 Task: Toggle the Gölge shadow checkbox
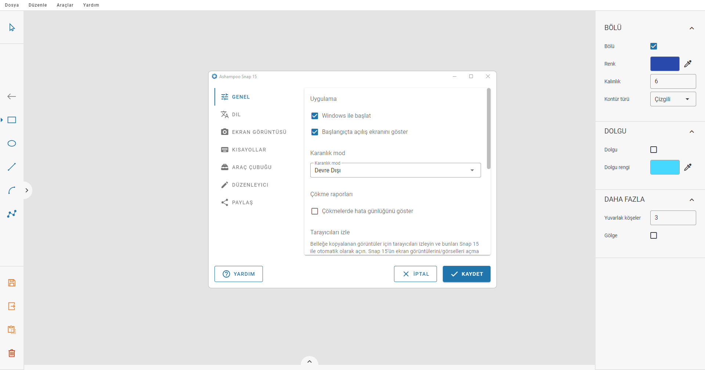click(x=654, y=235)
